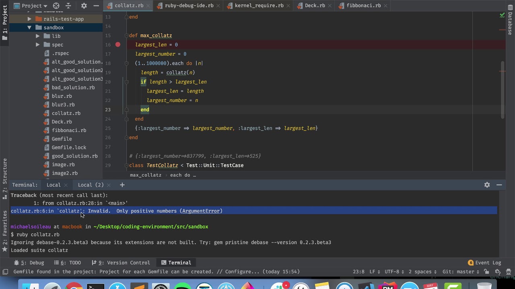Screen dimensions: 515x289
Task: Select image2.rb in project tree
Action: 64,173
